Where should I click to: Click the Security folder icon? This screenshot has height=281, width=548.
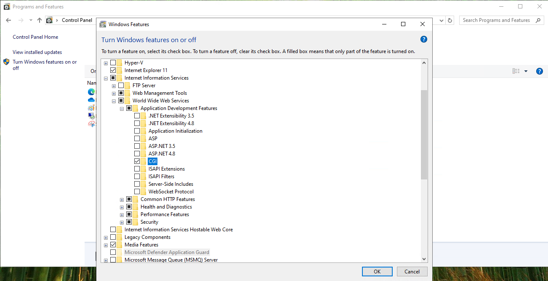tap(136, 222)
